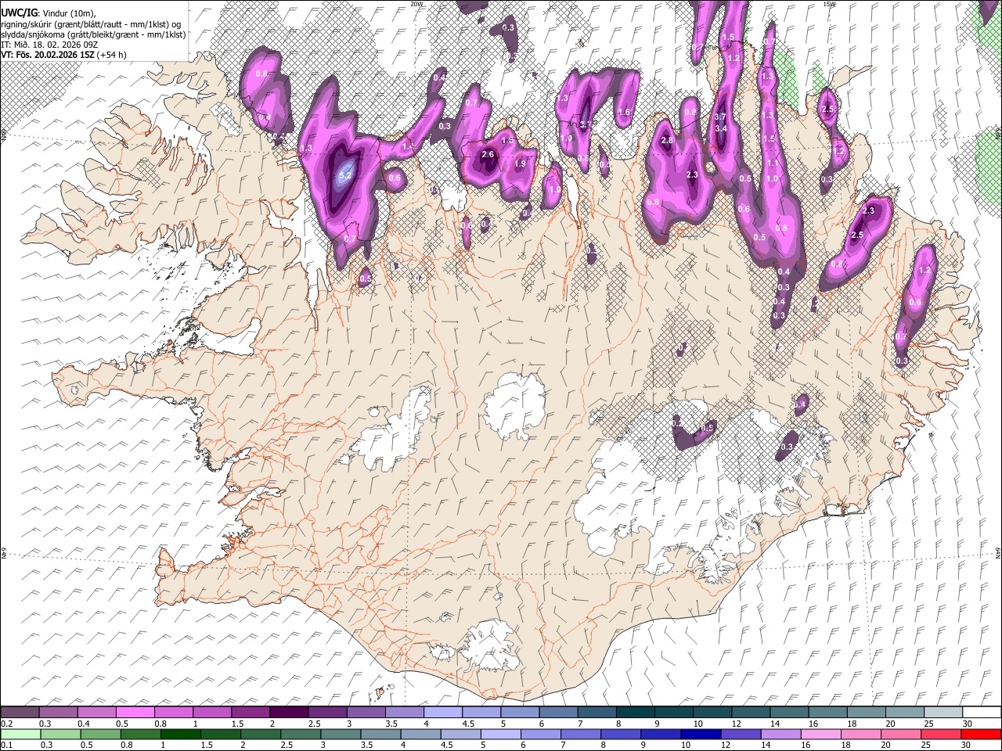This screenshot has width=1002, height=751.
Task: Click the pale periwinkle 5 swatch in rain legend
Action: coord(499,734)
